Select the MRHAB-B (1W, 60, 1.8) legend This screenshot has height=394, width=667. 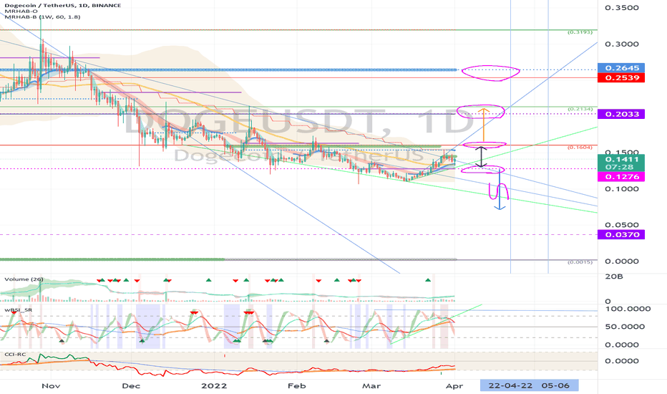coord(42,17)
